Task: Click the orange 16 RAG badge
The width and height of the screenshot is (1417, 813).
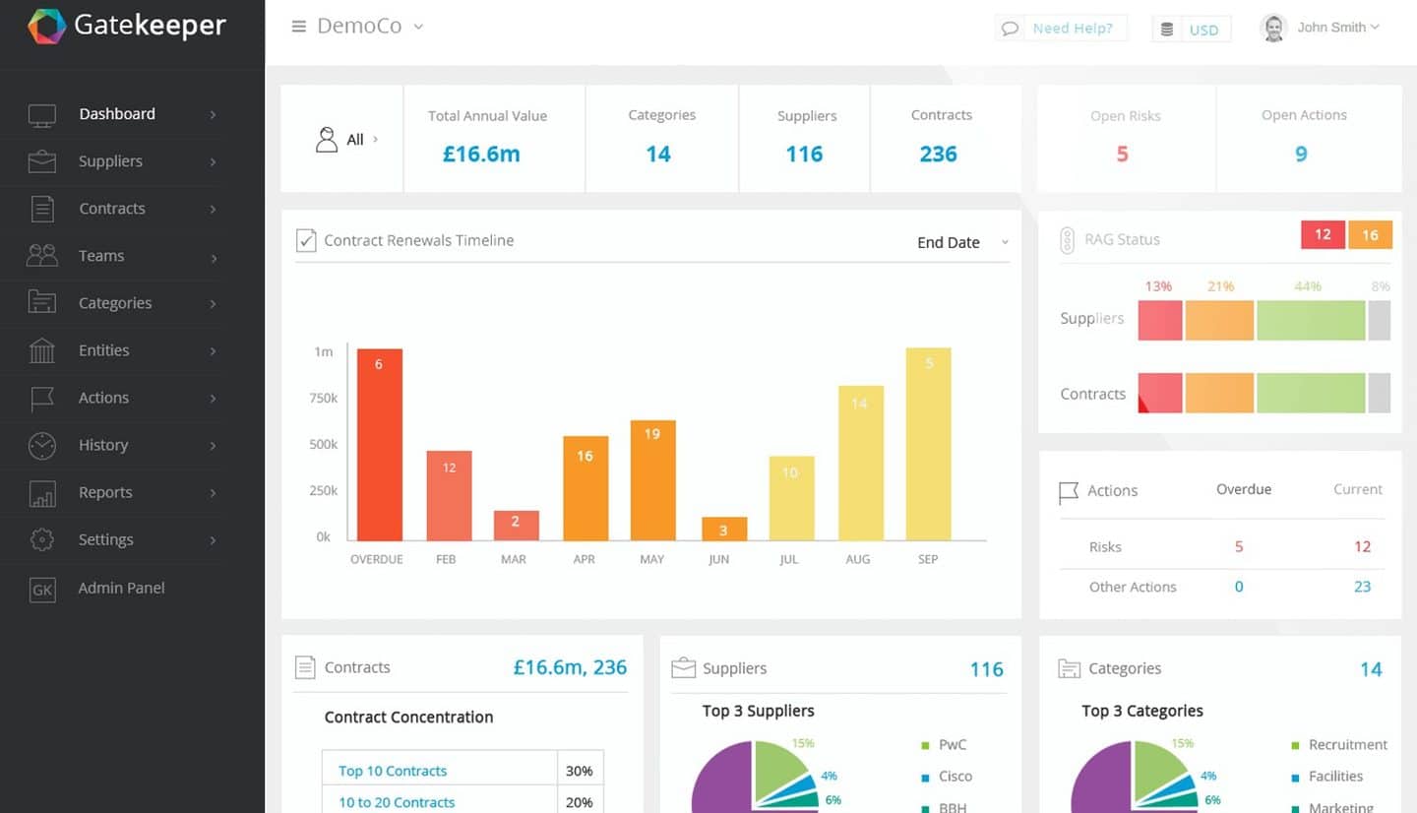Action: coord(1370,234)
